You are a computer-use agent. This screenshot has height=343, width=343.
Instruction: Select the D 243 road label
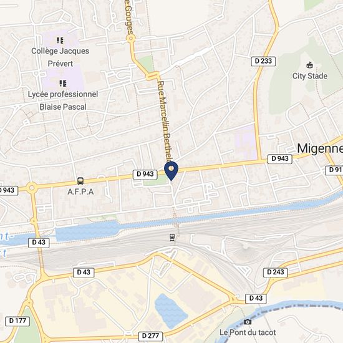pyautogui.click(x=275, y=272)
